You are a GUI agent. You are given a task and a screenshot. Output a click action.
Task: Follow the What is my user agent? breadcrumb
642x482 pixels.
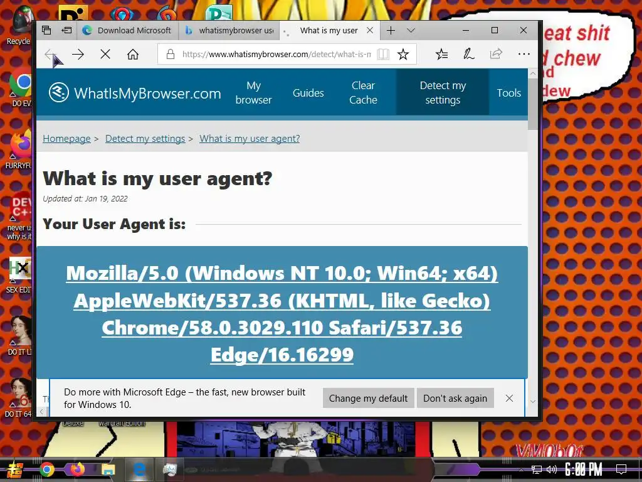250,139
